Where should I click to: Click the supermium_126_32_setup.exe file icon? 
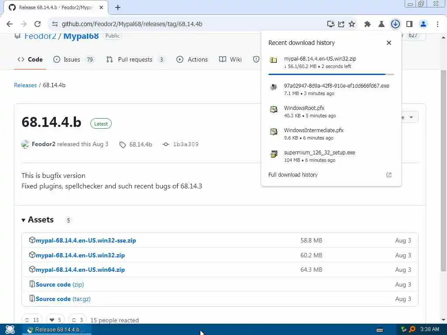pyautogui.click(x=273, y=154)
